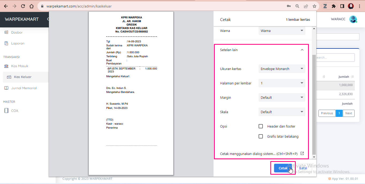Toggle the browser side panel icon
The height and width of the screenshot is (184, 365).
coord(342,6)
